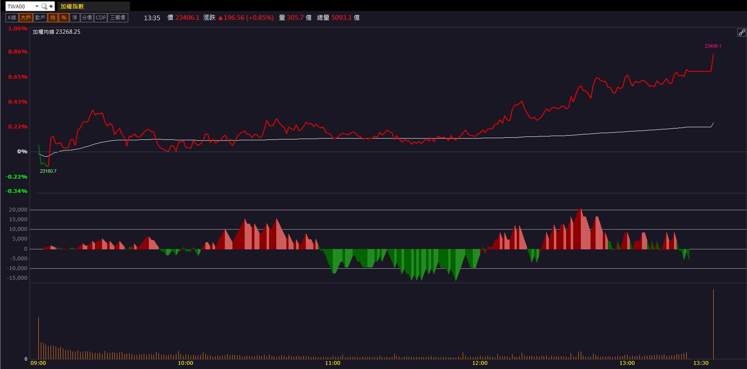
Task: Click the CDP button
Action: pos(101,18)
